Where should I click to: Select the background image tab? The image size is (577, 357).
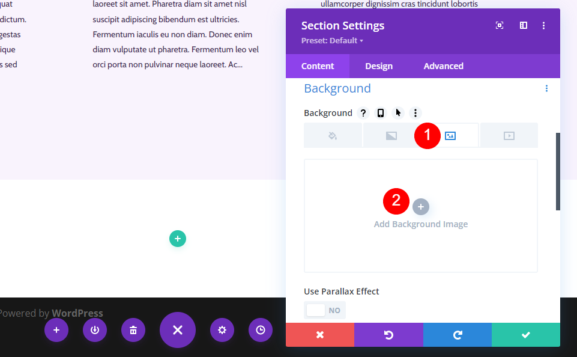click(450, 136)
